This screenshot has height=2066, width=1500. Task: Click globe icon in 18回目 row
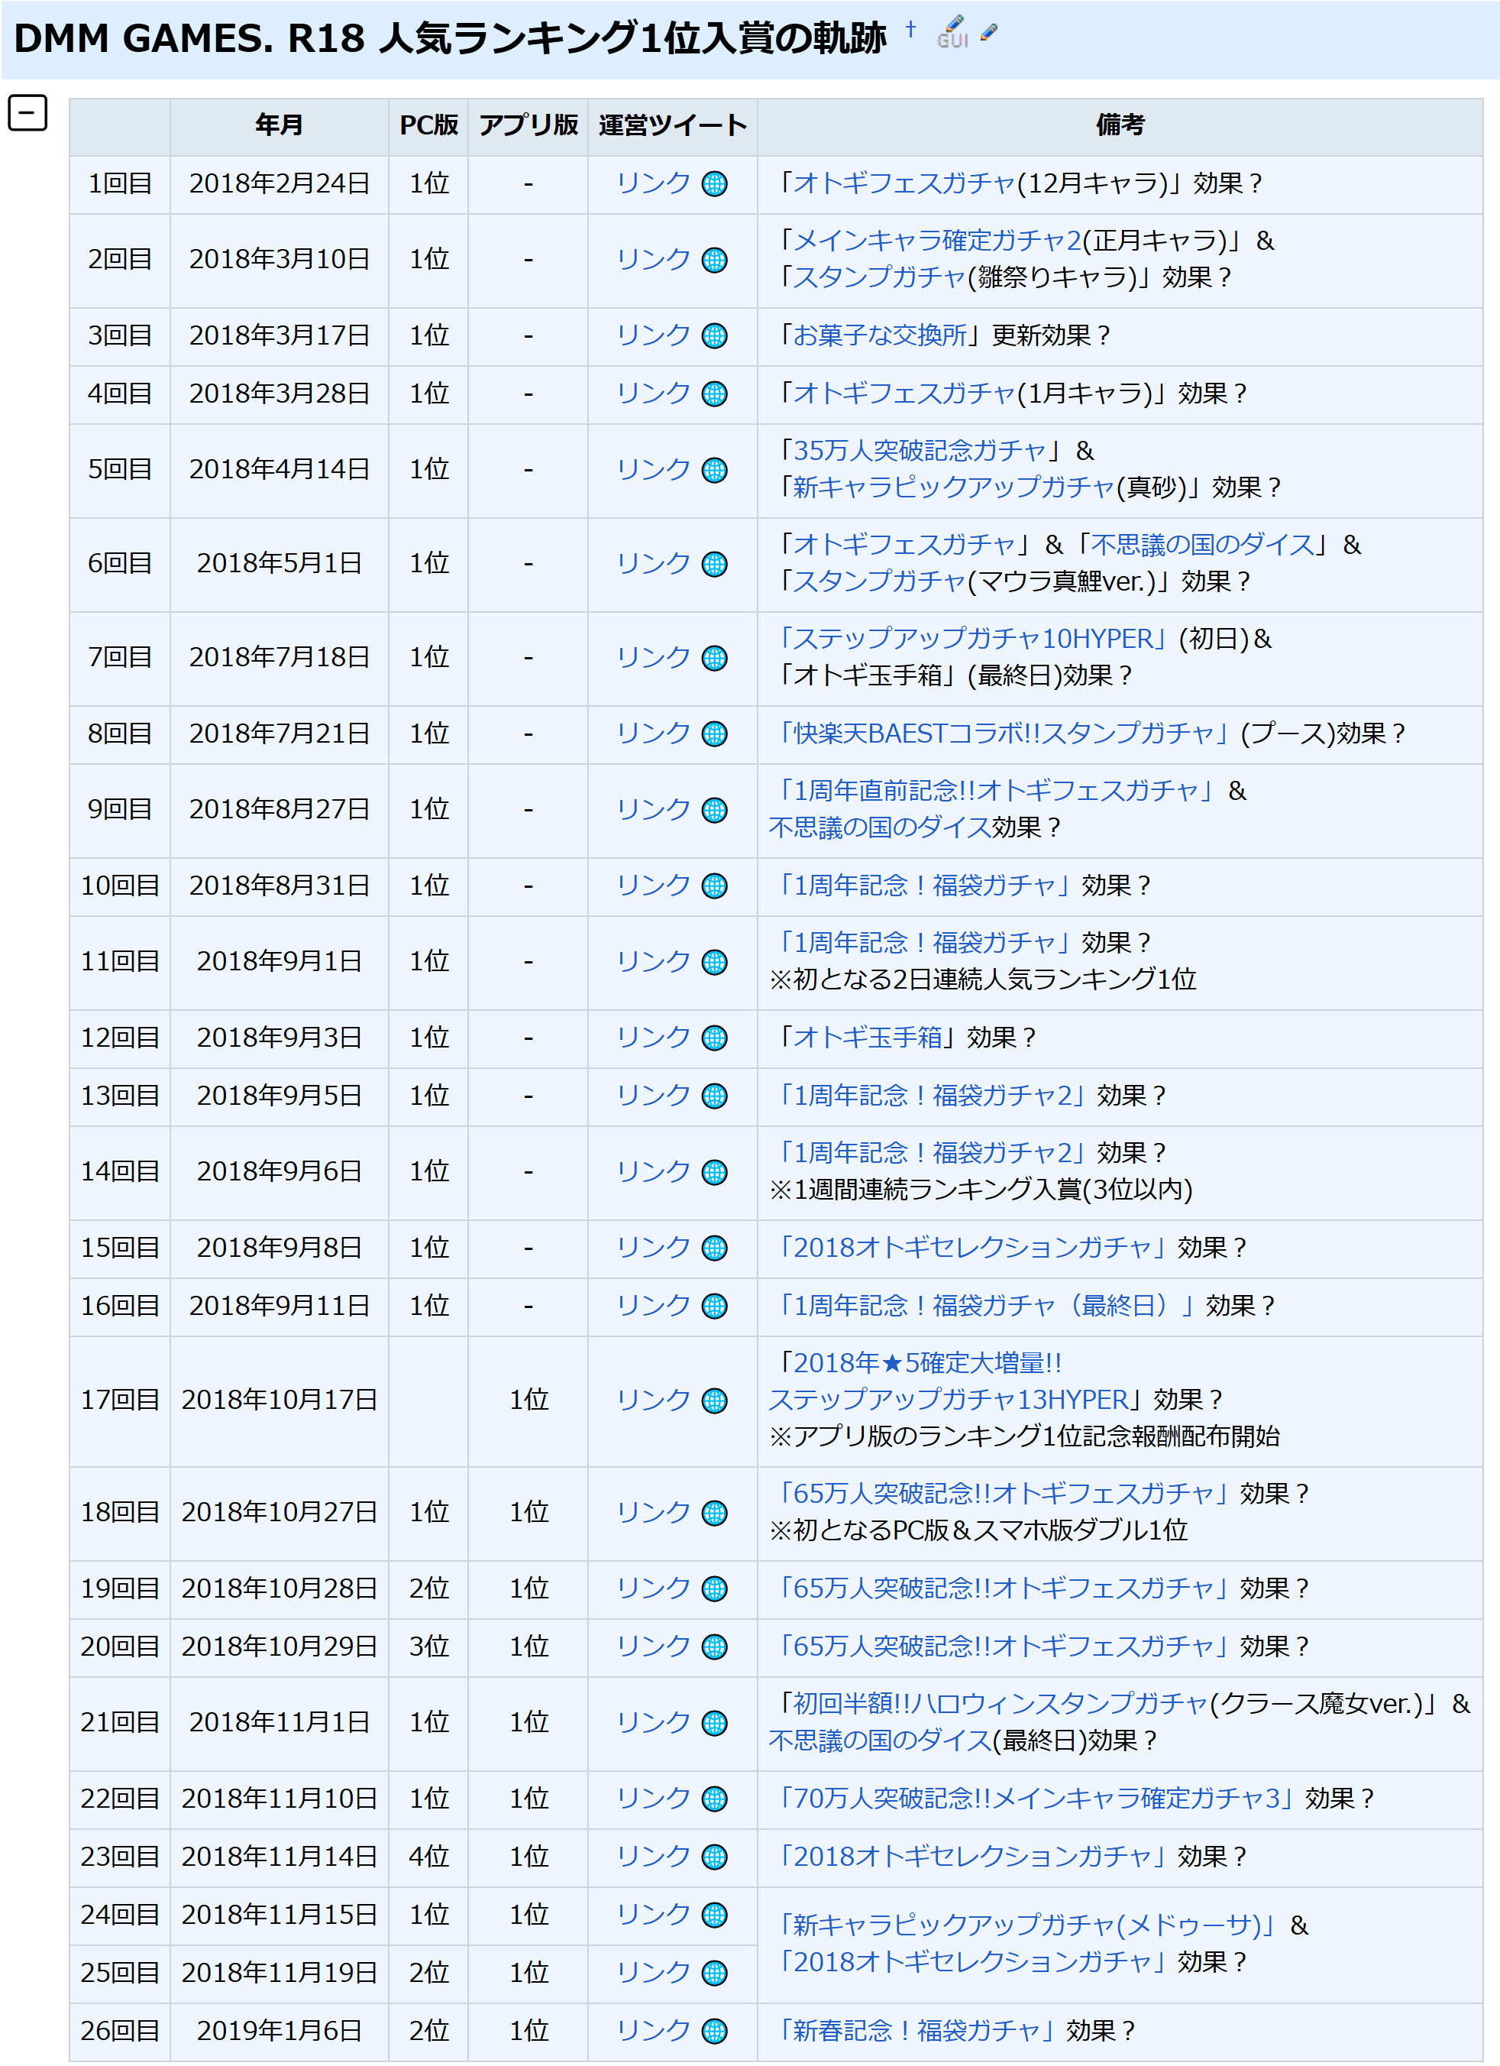coord(715,1513)
